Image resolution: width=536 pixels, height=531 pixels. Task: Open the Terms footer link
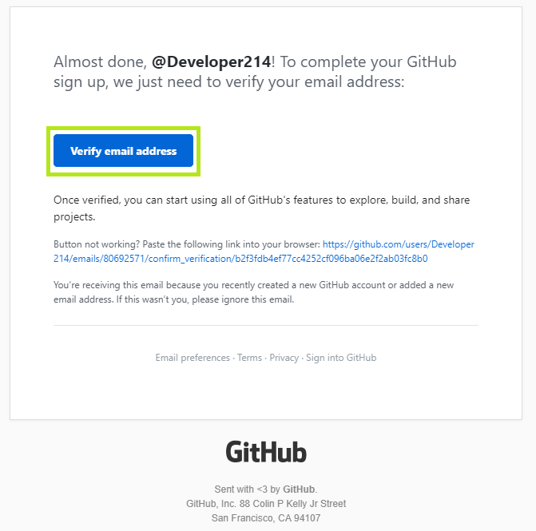pyautogui.click(x=249, y=358)
